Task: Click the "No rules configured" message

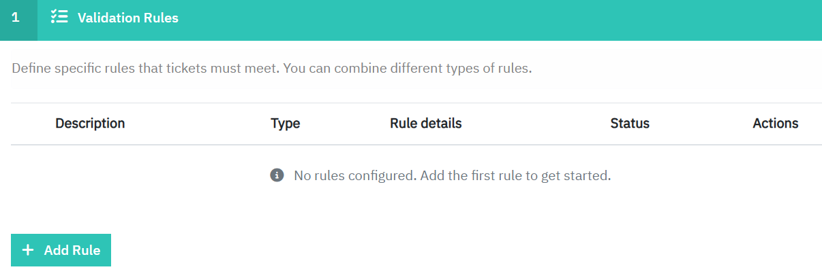Action: tap(354, 175)
